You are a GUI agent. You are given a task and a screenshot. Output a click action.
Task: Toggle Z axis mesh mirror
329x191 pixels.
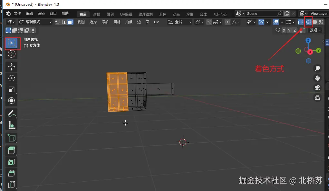click(x=295, y=30)
